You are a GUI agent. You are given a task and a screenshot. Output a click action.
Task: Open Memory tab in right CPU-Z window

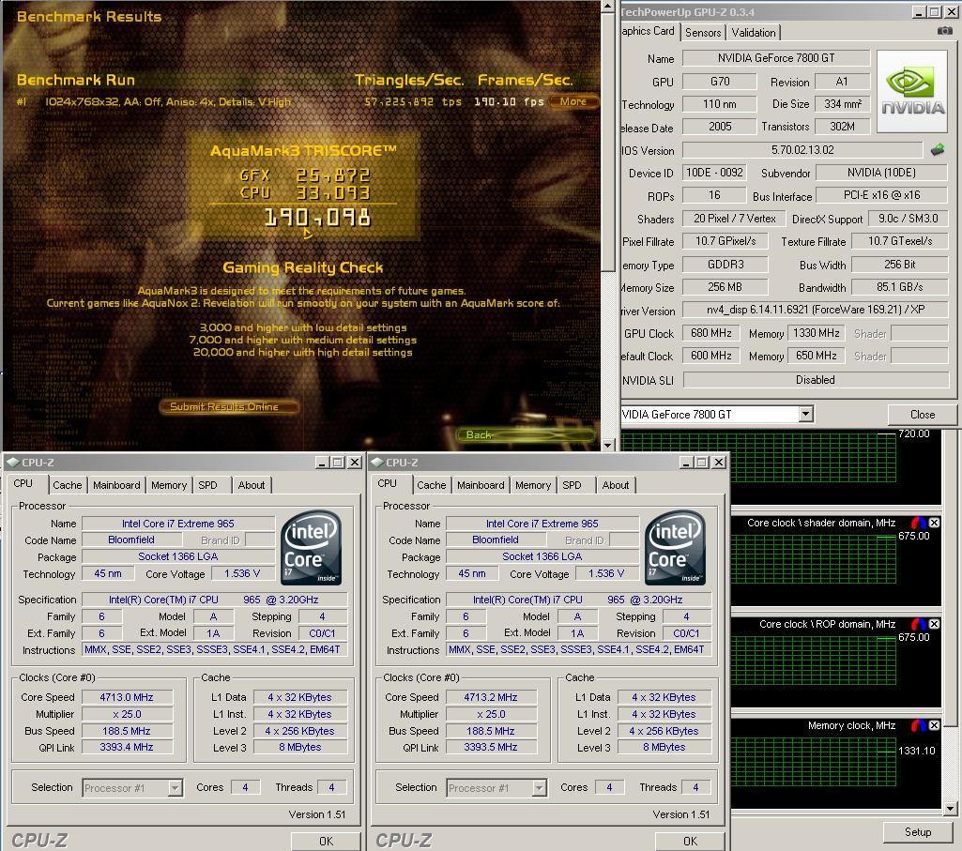[533, 485]
